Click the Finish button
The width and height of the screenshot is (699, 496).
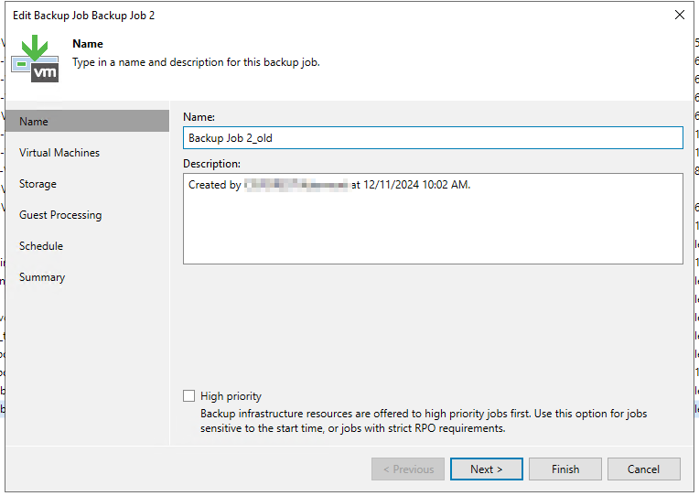tap(565, 469)
